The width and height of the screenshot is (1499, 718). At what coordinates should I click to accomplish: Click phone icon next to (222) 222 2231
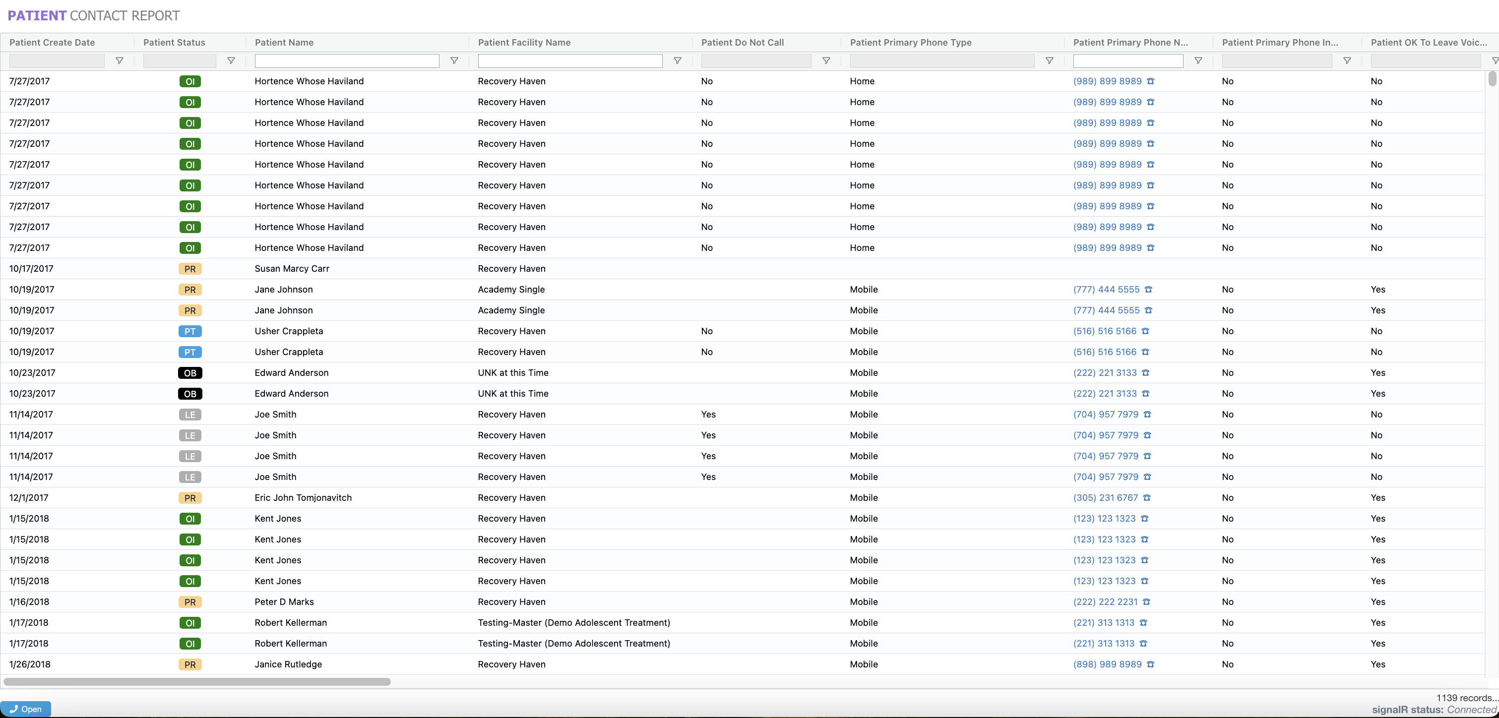(x=1146, y=602)
